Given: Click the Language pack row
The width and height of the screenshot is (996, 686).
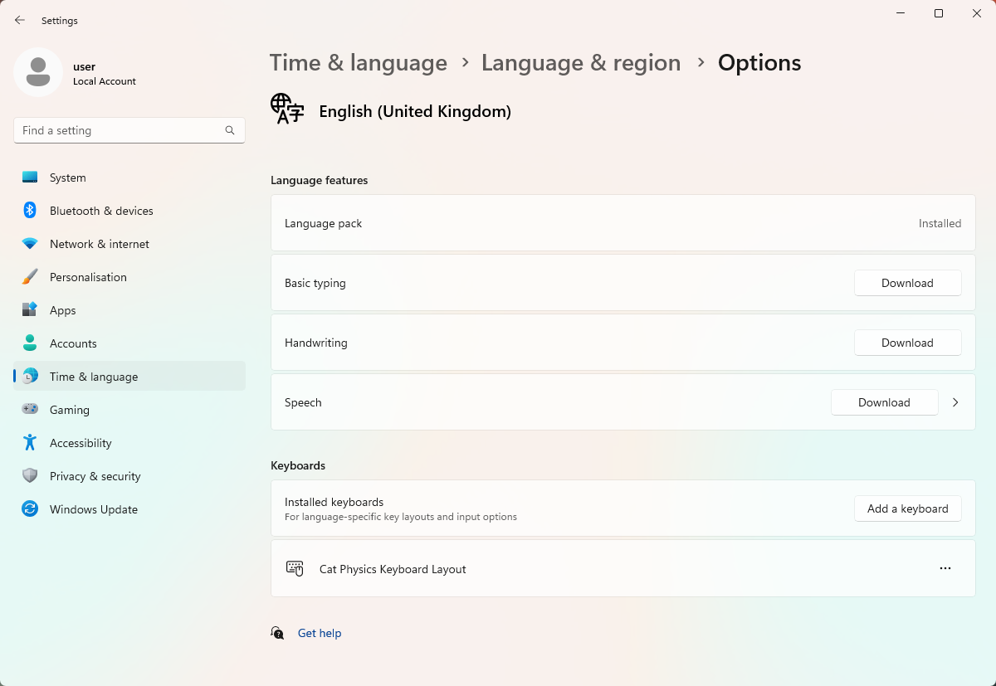Looking at the screenshot, I should pyautogui.click(x=622, y=223).
